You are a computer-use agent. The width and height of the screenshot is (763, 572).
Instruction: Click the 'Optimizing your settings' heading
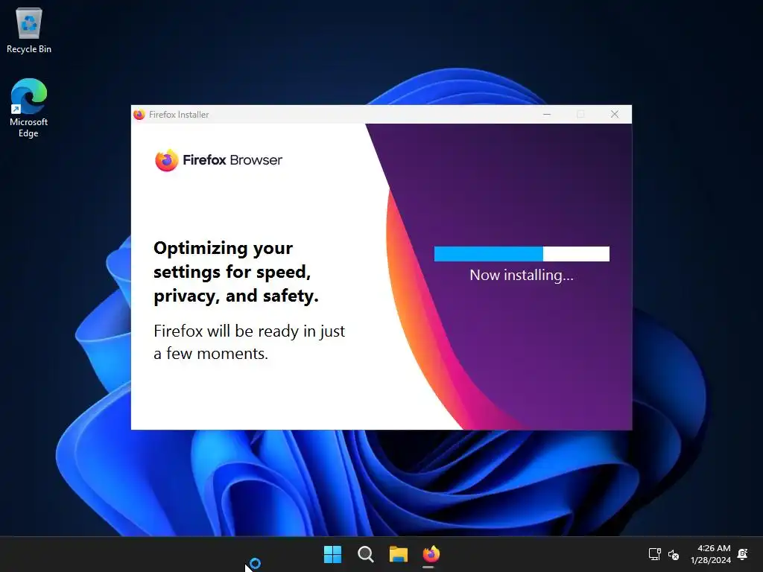(x=236, y=272)
